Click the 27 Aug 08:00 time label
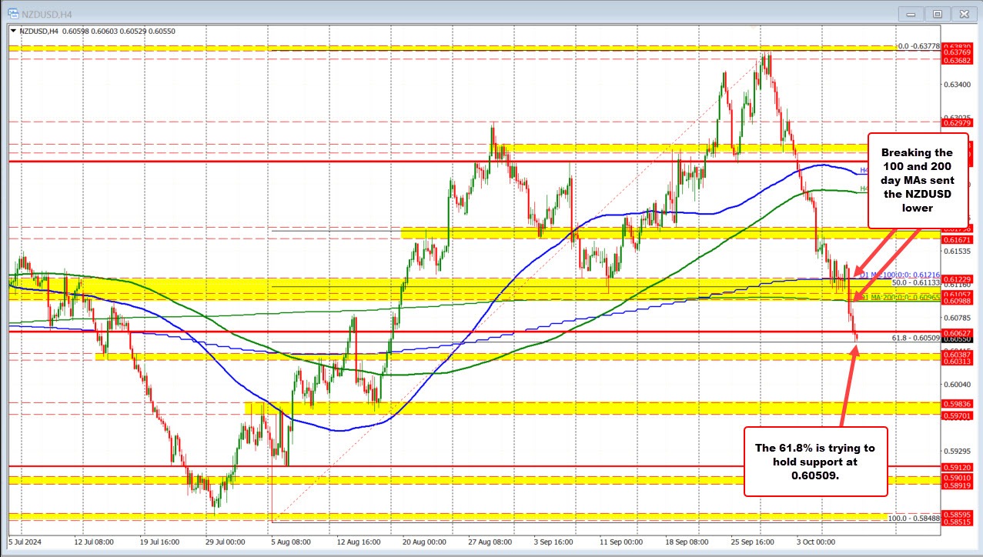Viewport: 983px width, 557px height. pos(492,541)
